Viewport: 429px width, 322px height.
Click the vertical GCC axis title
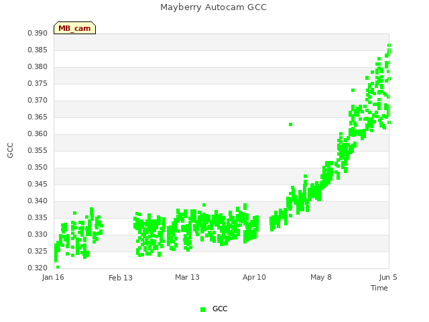click(x=10, y=150)
